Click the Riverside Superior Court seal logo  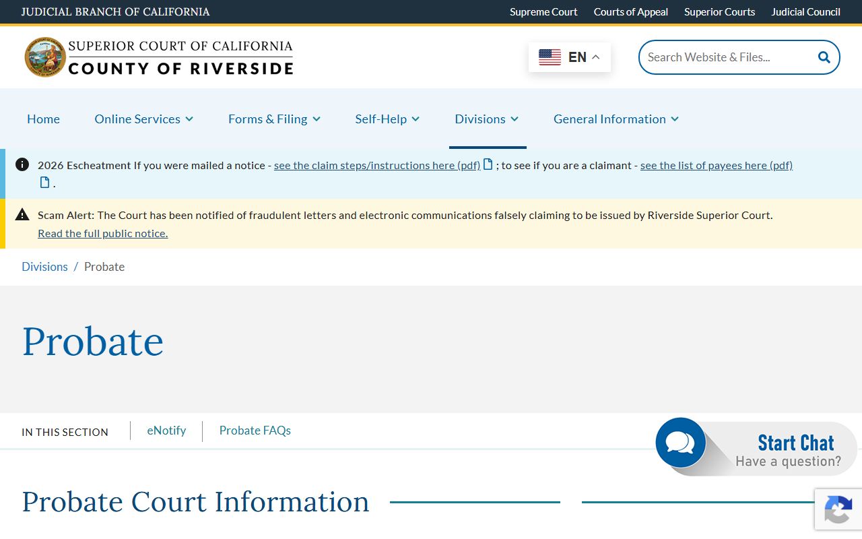45,57
